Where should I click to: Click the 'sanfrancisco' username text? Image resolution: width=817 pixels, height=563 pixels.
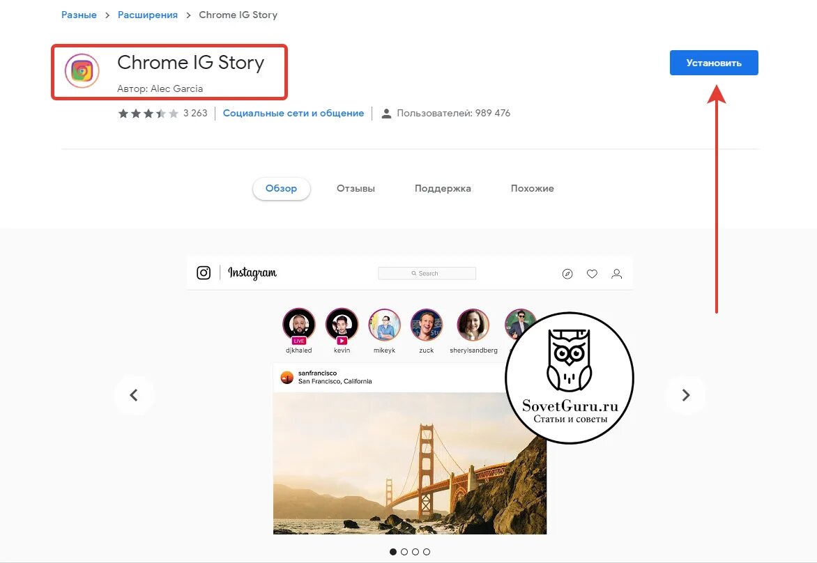coord(317,373)
